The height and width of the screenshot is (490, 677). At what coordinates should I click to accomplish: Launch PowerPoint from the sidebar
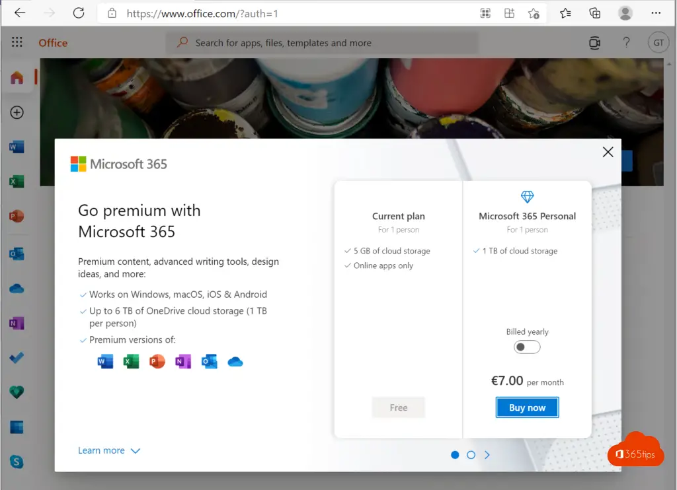(x=17, y=216)
